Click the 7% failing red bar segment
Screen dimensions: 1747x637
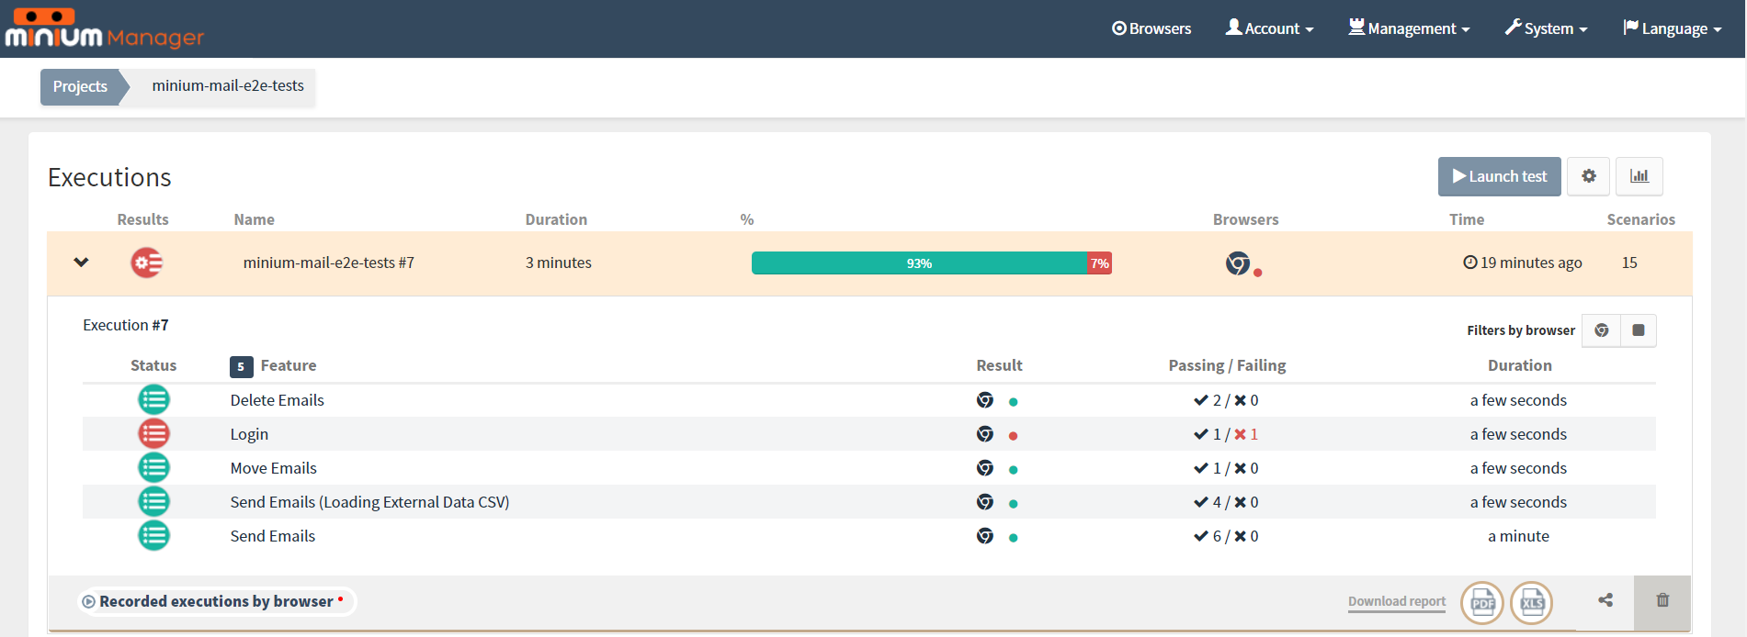point(1100,263)
